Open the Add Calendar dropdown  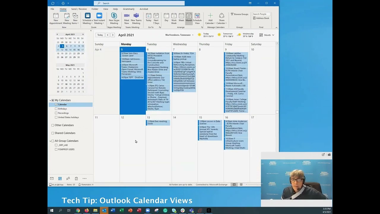[210, 18]
